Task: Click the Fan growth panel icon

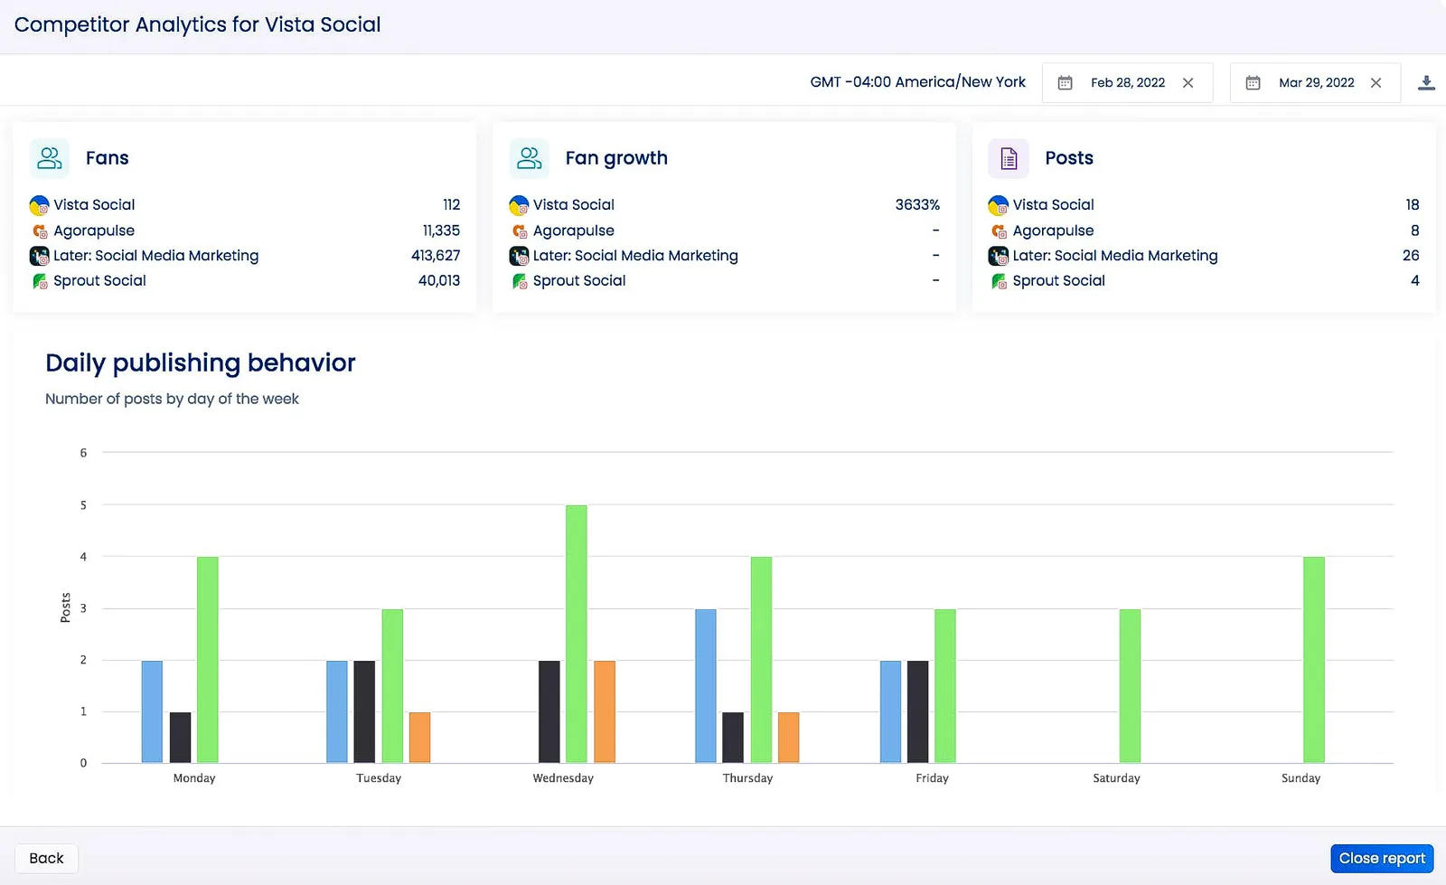Action: (529, 157)
